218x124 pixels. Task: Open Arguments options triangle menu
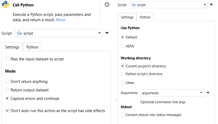208,93
